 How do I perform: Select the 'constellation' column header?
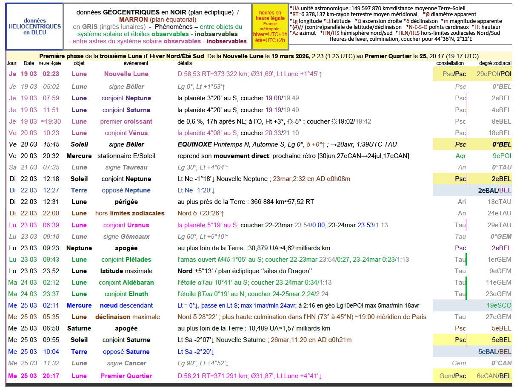point(450,63)
